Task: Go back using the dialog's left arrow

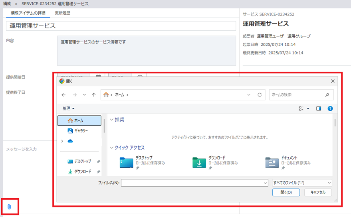Action: [x=63, y=95]
